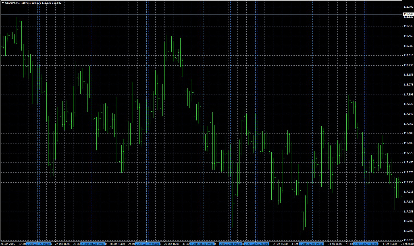Viewport: 414px width, 246px height.
Task: Select the 2015.02.01 09:00 time marker
Action: (230, 244)
